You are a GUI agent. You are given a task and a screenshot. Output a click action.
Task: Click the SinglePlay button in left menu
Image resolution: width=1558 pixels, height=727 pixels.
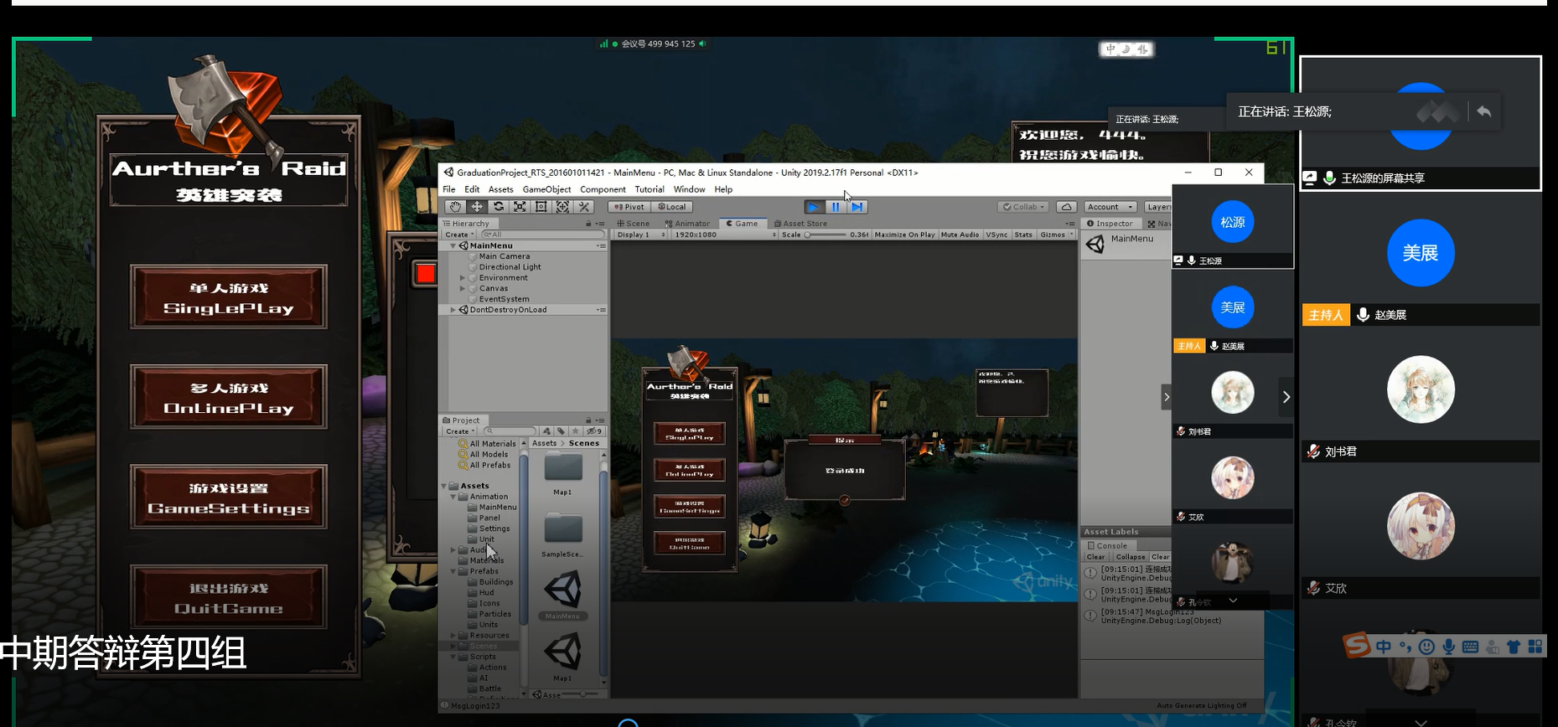click(x=229, y=297)
